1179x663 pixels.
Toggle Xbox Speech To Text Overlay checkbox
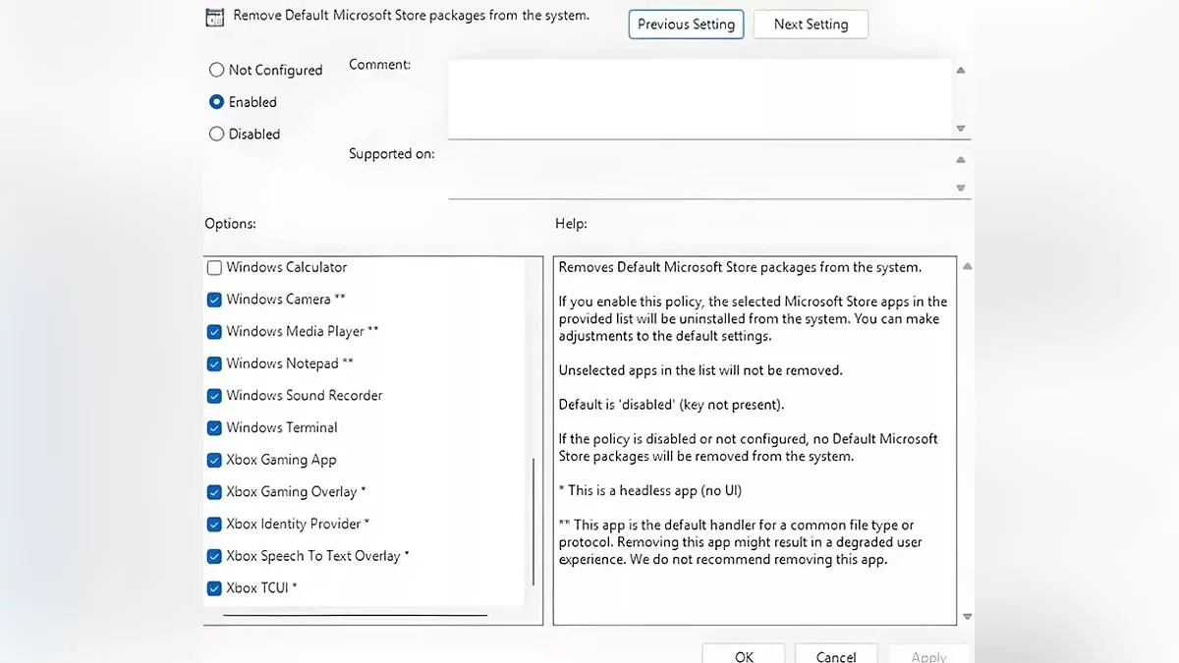[x=214, y=557]
